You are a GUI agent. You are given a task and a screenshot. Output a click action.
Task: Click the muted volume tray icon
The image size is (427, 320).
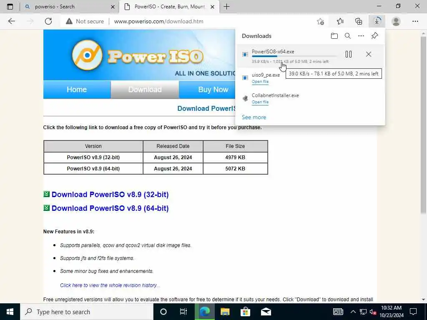(x=373, y=312)
